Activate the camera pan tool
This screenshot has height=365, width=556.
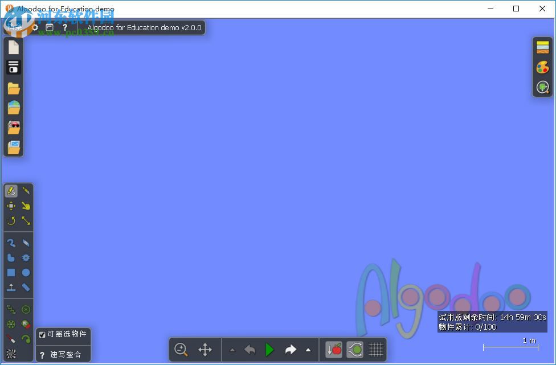coord(205,350)
